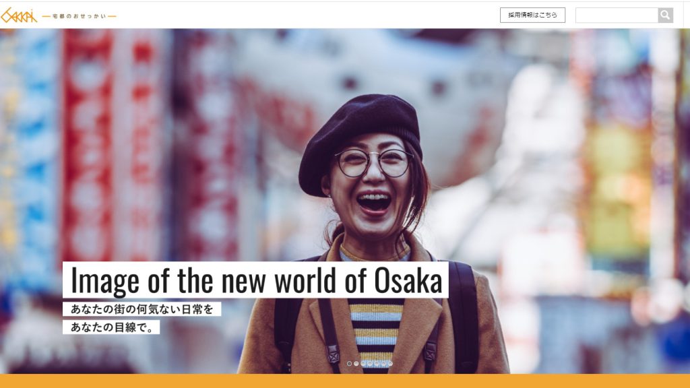Click the caption あなたの街の何気ない日常を

[142, 309]
